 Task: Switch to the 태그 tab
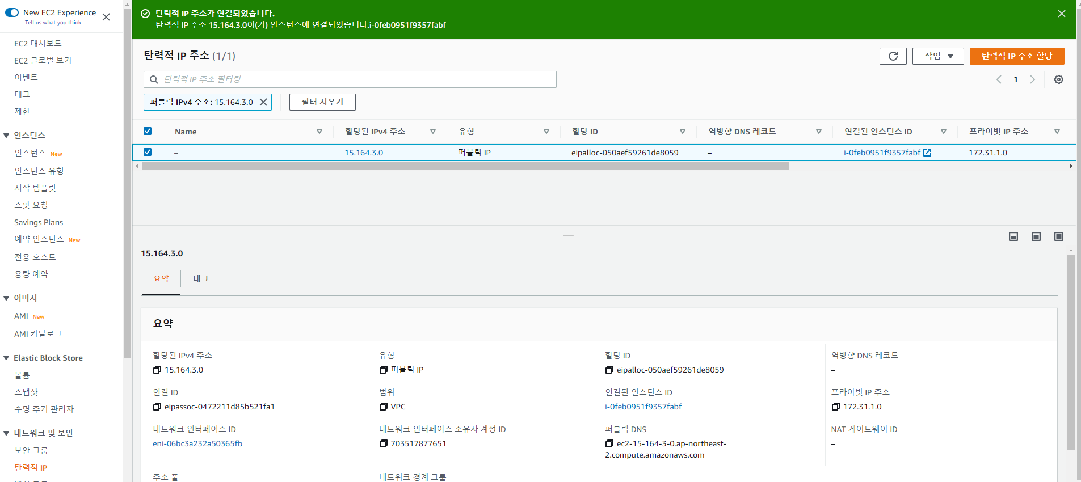pos(201,278)
